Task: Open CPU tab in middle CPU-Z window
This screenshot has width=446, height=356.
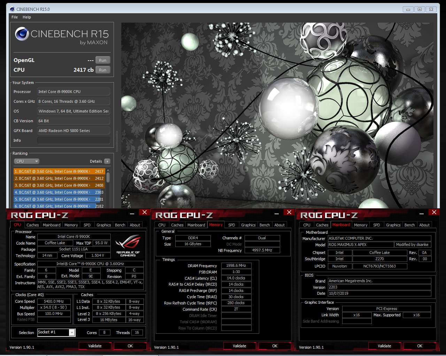Action: click(162, 225)
